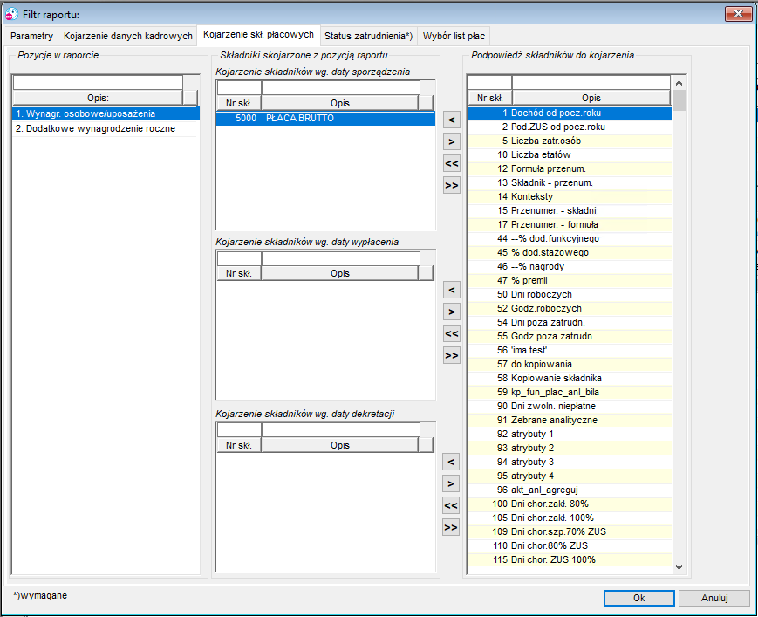Click filter field above Opis: in Pozycje w raporcie
Image resolution: width=758 pixels, height=617 pixels.
98,83
